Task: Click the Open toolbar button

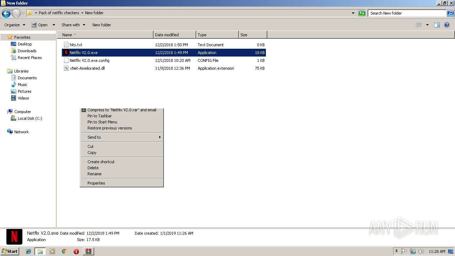Action: click(39, 25)
